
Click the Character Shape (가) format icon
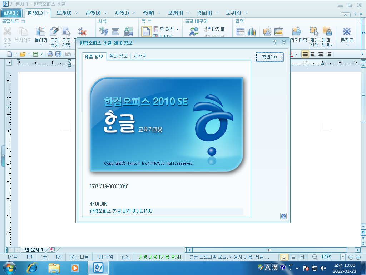(103, 32)
